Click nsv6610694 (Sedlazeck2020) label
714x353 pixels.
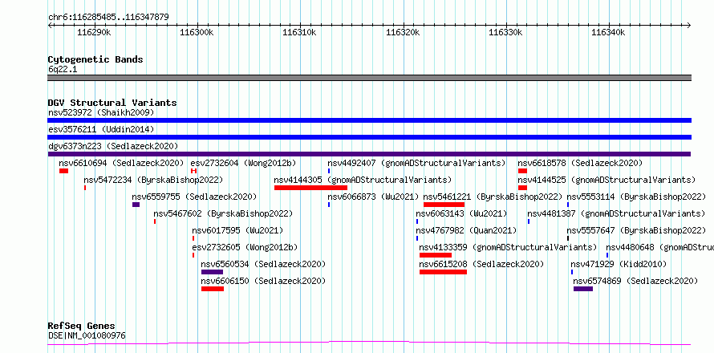tap(121, 163)
